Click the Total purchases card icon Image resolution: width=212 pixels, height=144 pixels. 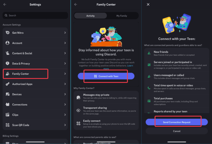click(149, 101)
